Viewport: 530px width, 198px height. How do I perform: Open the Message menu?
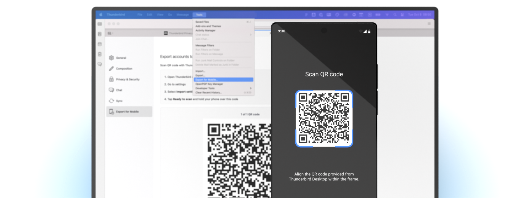coord(182,15)
